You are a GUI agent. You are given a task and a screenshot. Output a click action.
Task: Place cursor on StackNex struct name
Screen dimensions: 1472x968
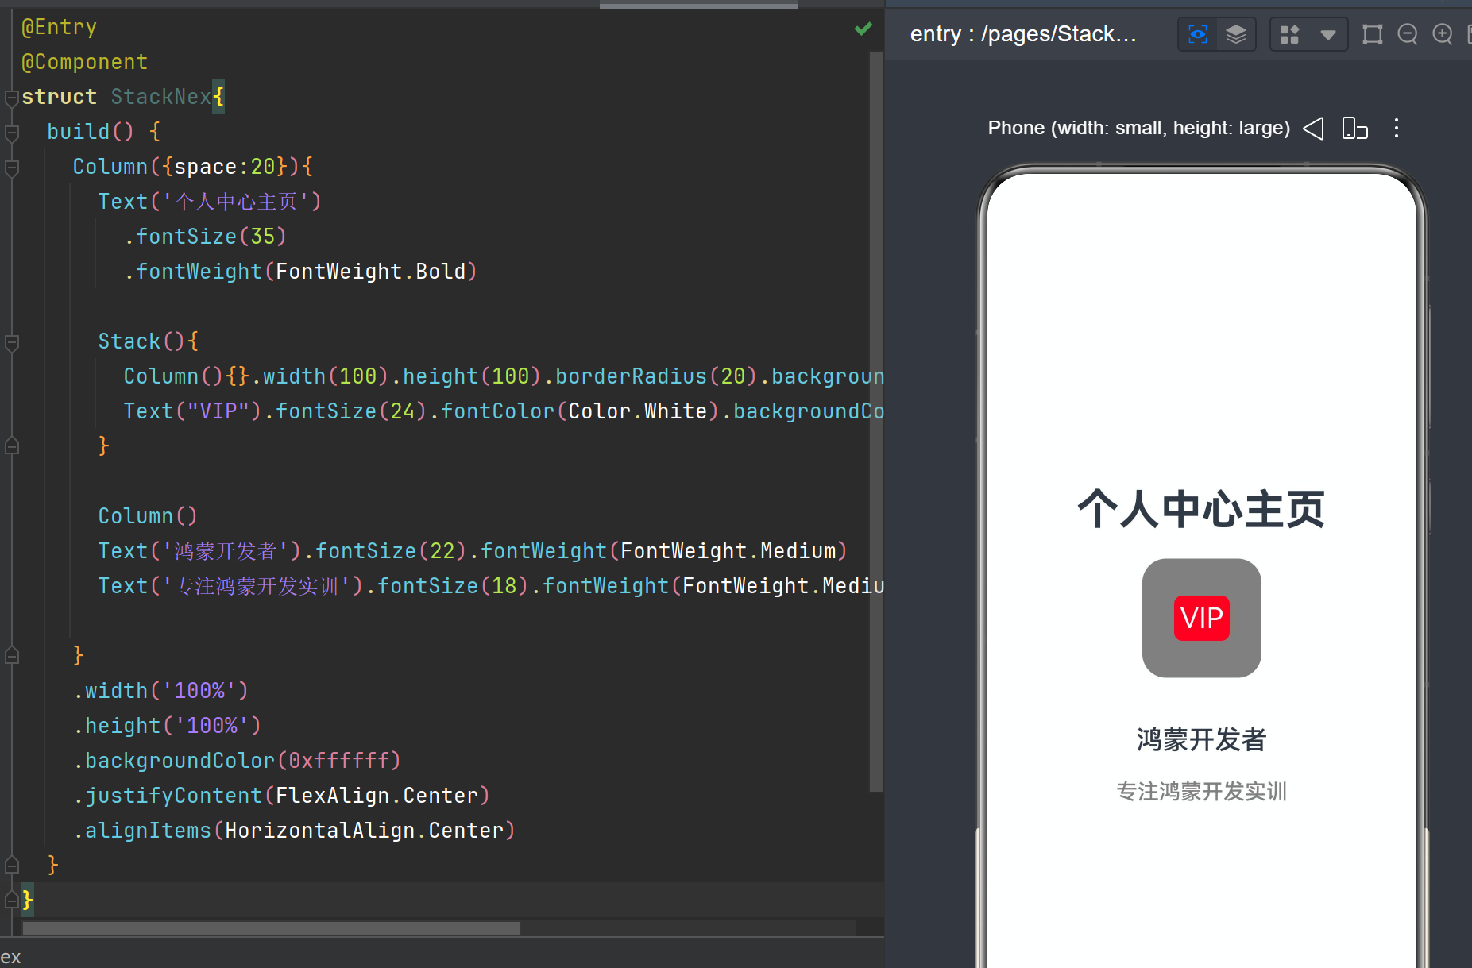pyautogui.click(x=161, y=97)
